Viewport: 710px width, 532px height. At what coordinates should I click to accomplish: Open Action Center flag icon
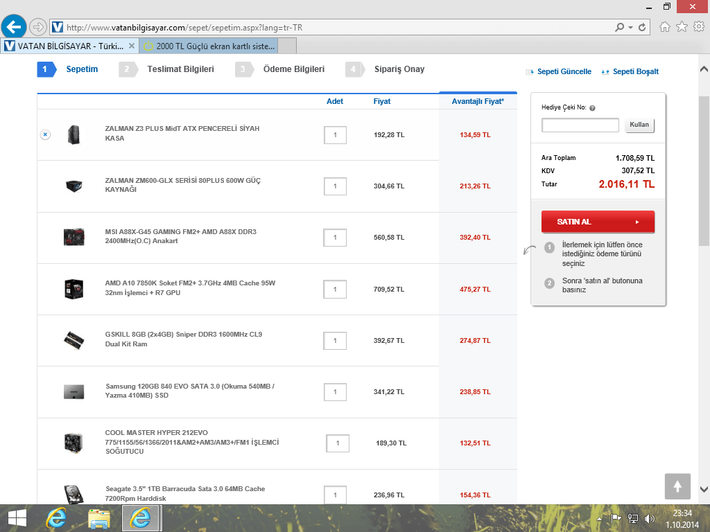[616, 518]
